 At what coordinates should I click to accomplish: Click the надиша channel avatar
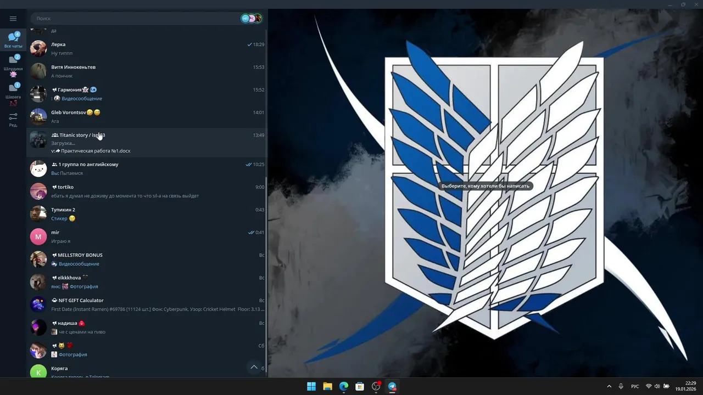(38, 328)
